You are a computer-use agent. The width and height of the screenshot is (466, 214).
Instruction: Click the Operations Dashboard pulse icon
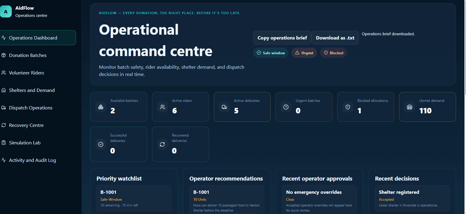click(x=4, y=38)
